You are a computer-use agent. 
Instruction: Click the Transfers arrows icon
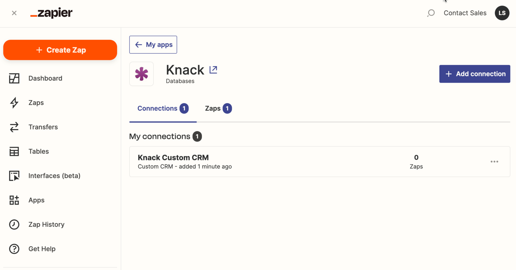click(14, 127)
